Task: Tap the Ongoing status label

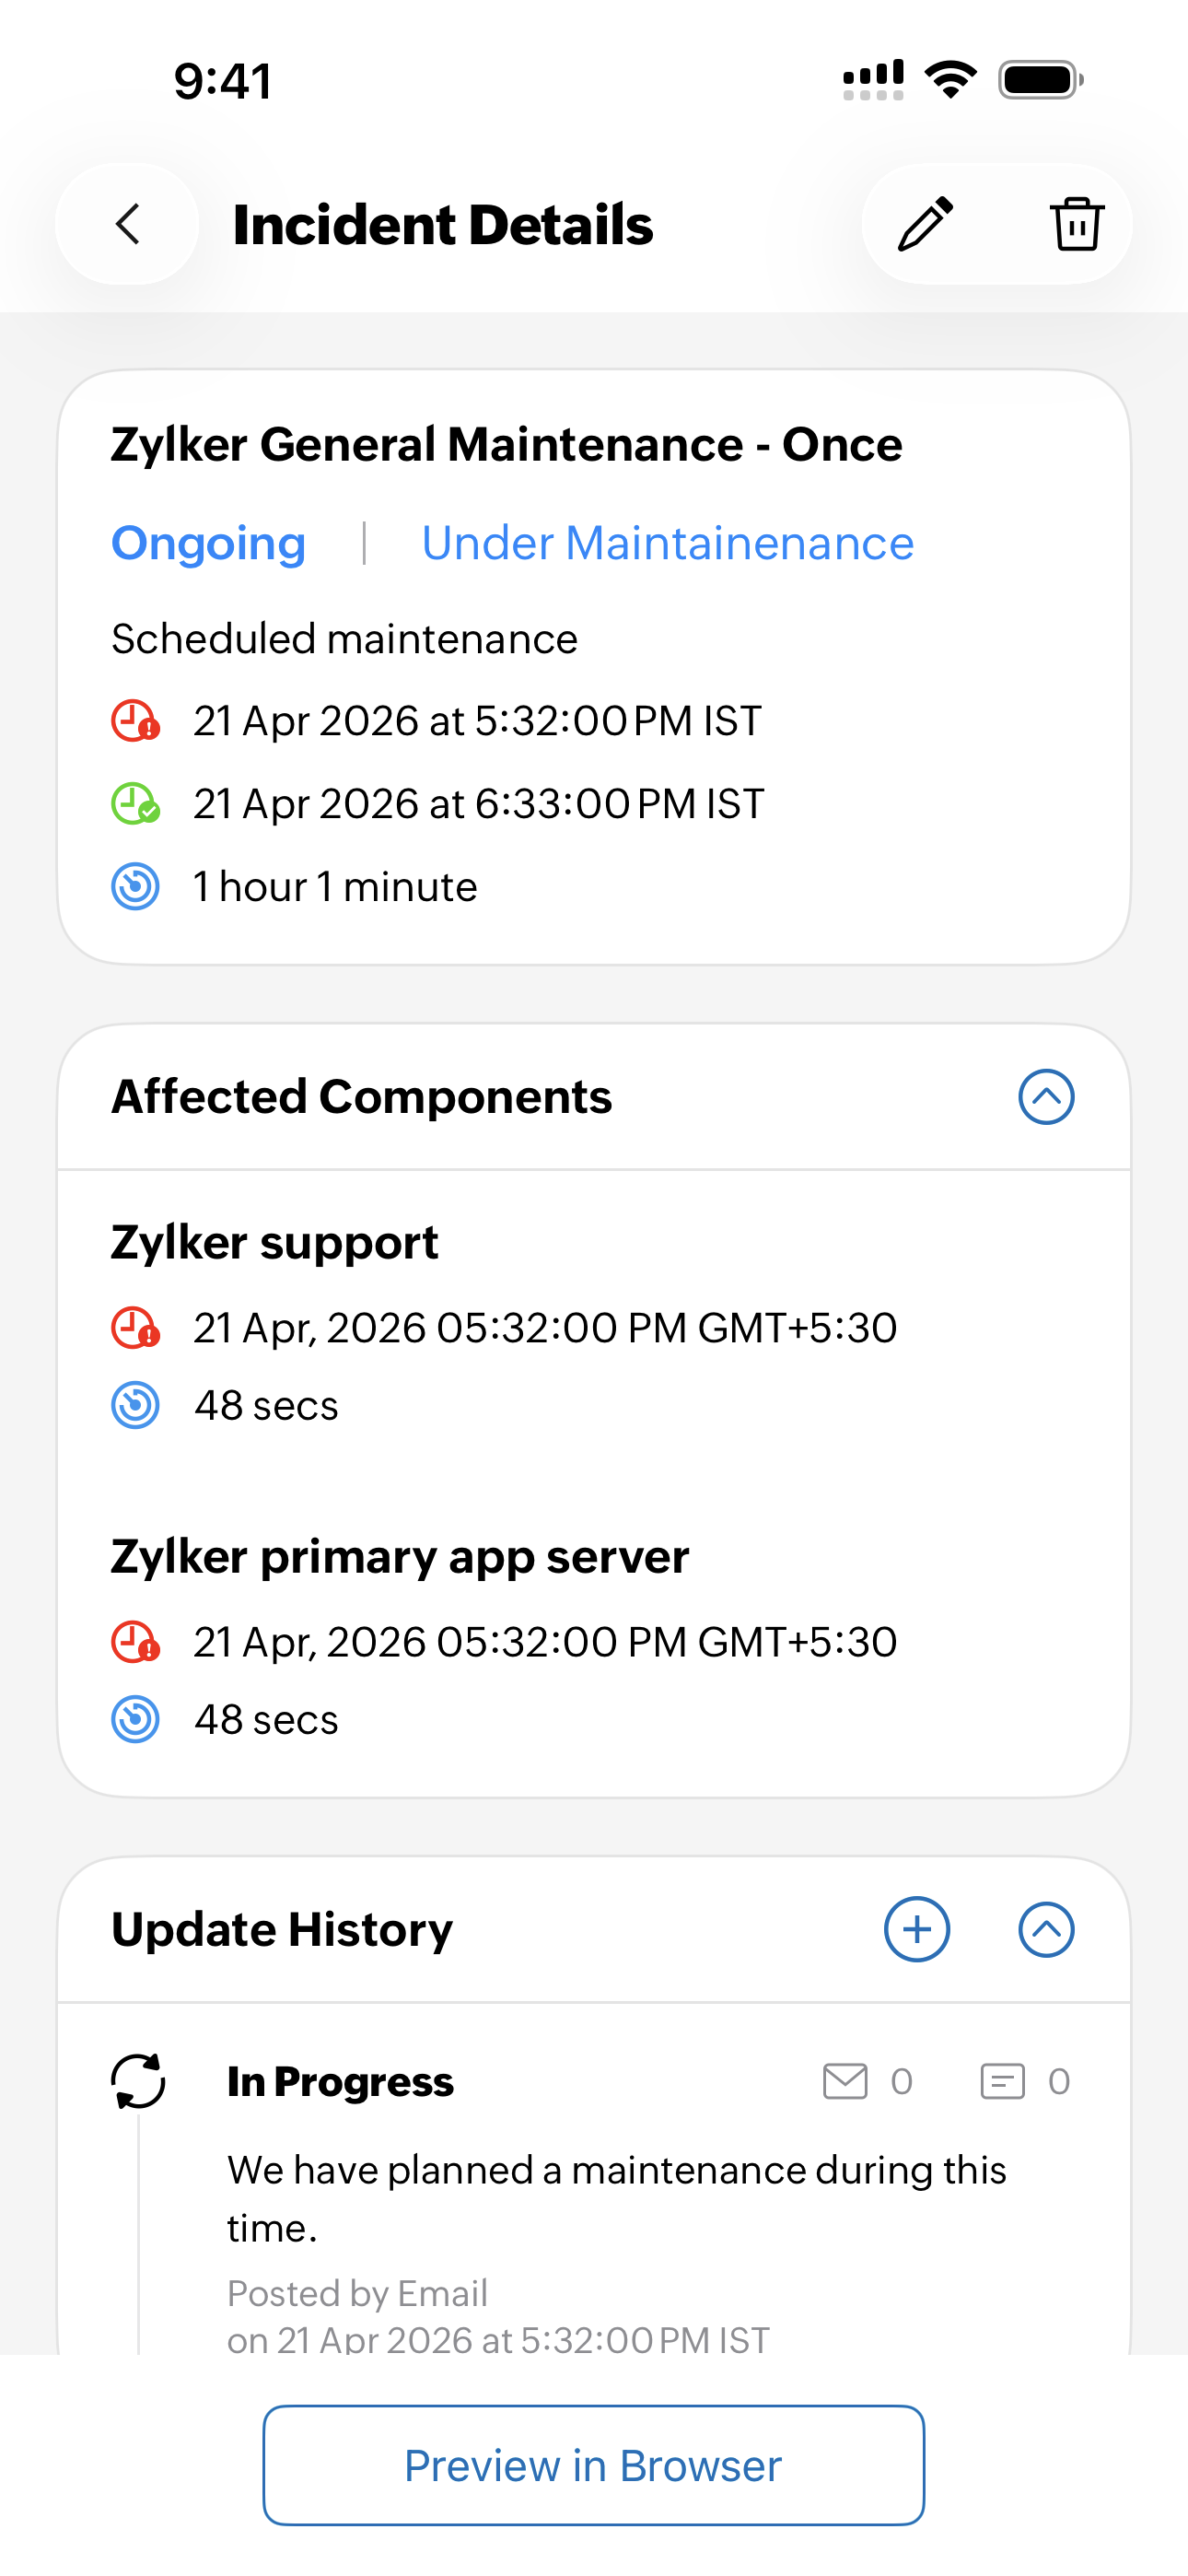Action: coord(208,543)
